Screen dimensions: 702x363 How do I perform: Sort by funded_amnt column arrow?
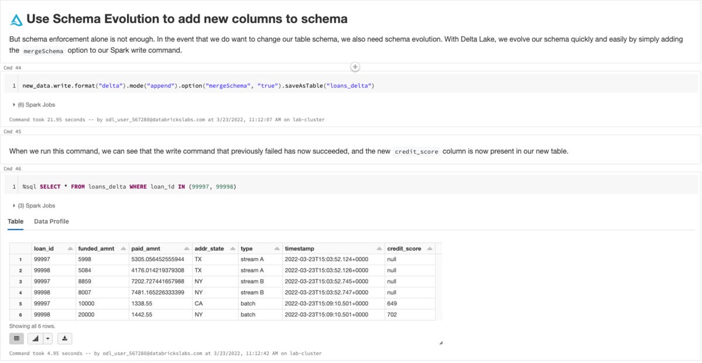[x=123, y=248]
